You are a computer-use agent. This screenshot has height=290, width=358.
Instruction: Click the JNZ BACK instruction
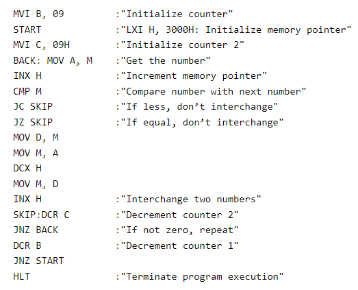[x=36, y=230]
